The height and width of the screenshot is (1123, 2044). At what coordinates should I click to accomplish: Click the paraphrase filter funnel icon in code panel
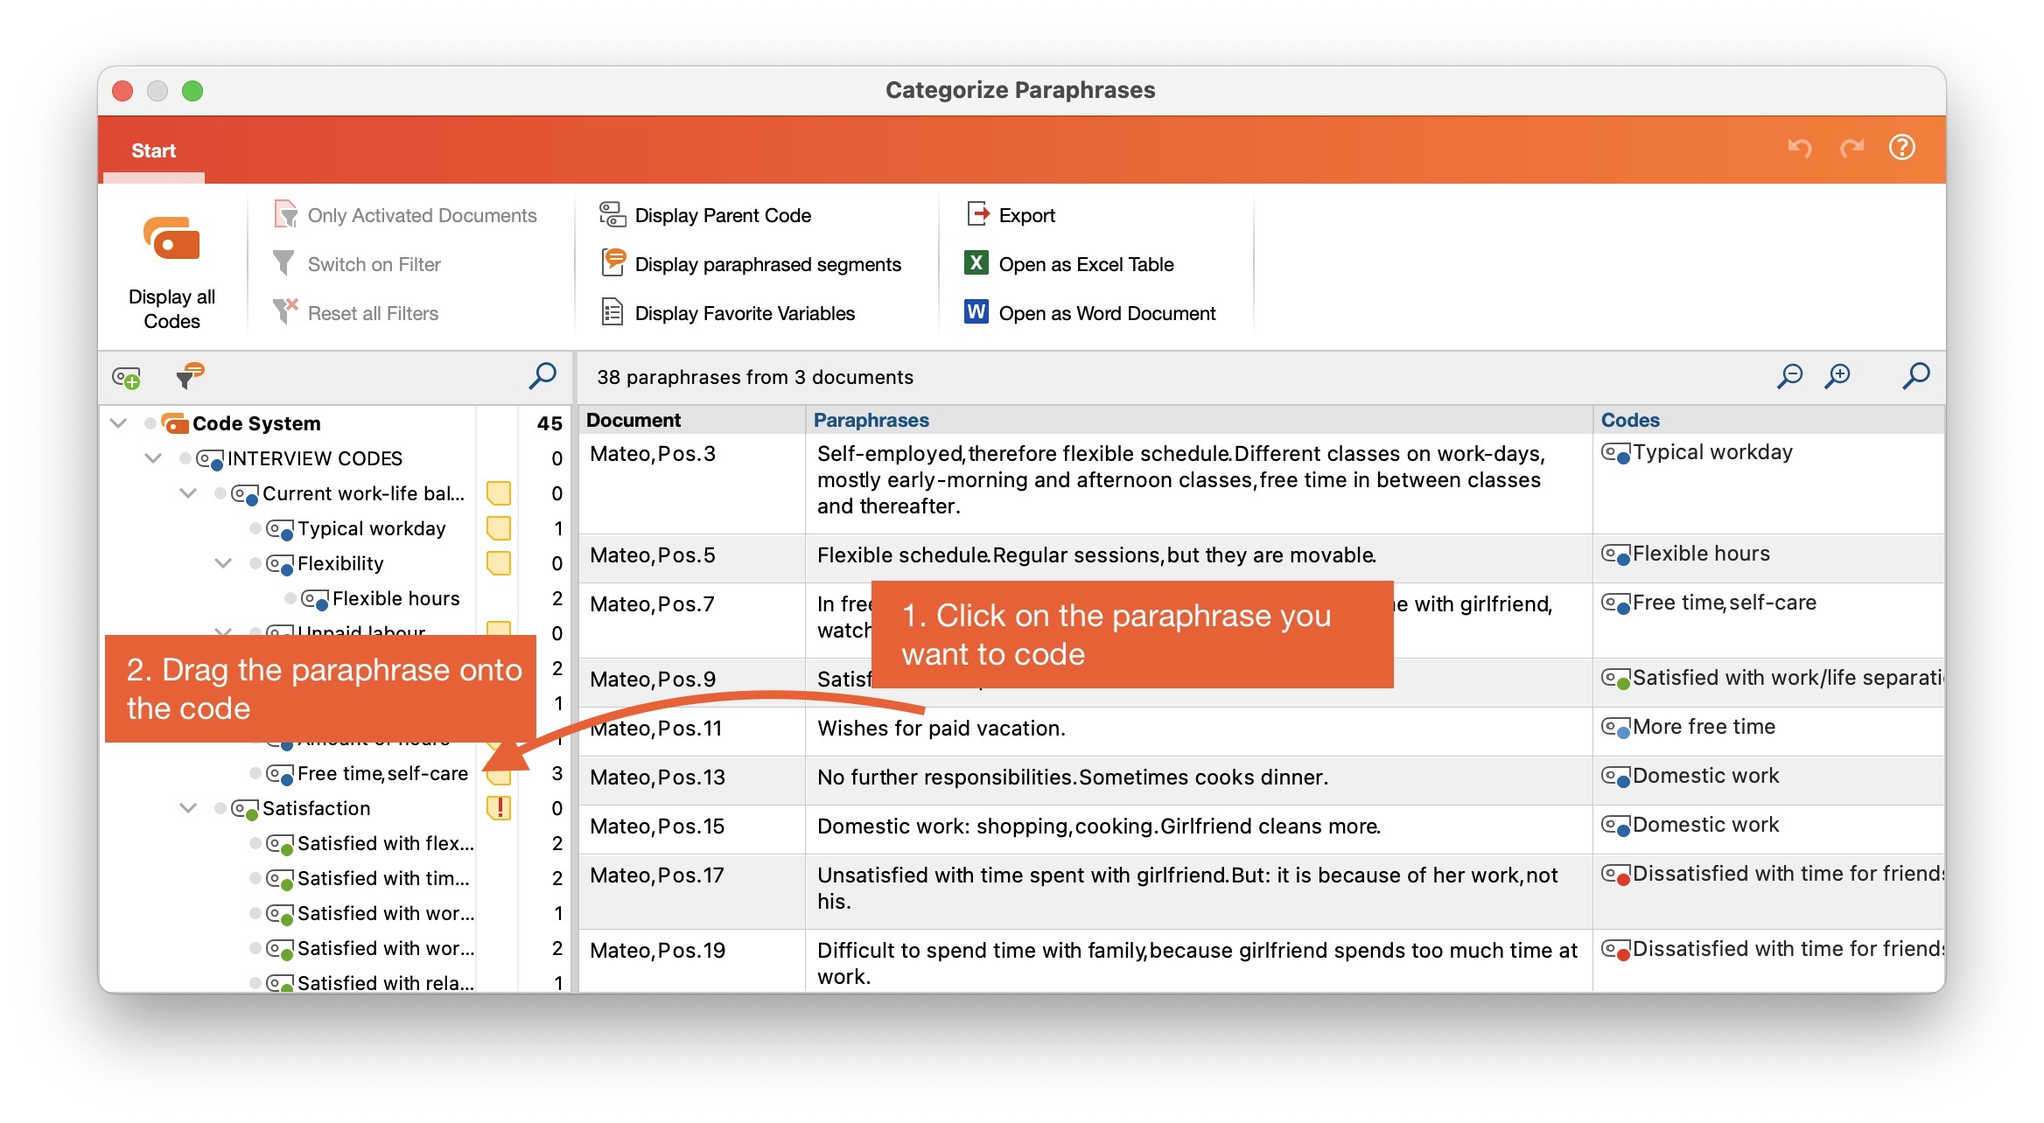click(x=189, y=375)
